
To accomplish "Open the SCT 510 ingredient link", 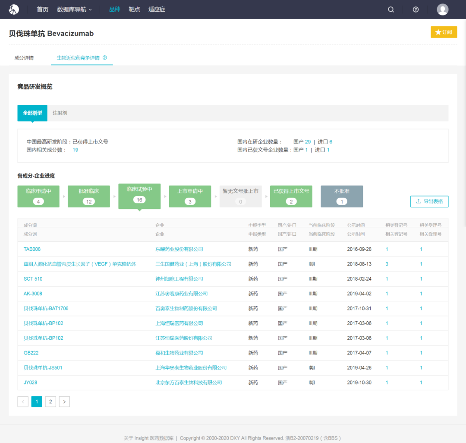I will click(x=33, y=279).
